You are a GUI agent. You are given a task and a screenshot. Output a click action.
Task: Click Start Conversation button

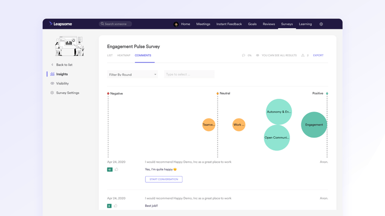(x=164, y=179)
